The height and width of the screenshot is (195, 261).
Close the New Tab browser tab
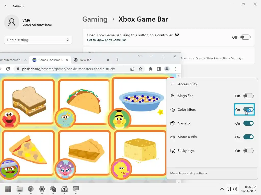tap(108, 60)
